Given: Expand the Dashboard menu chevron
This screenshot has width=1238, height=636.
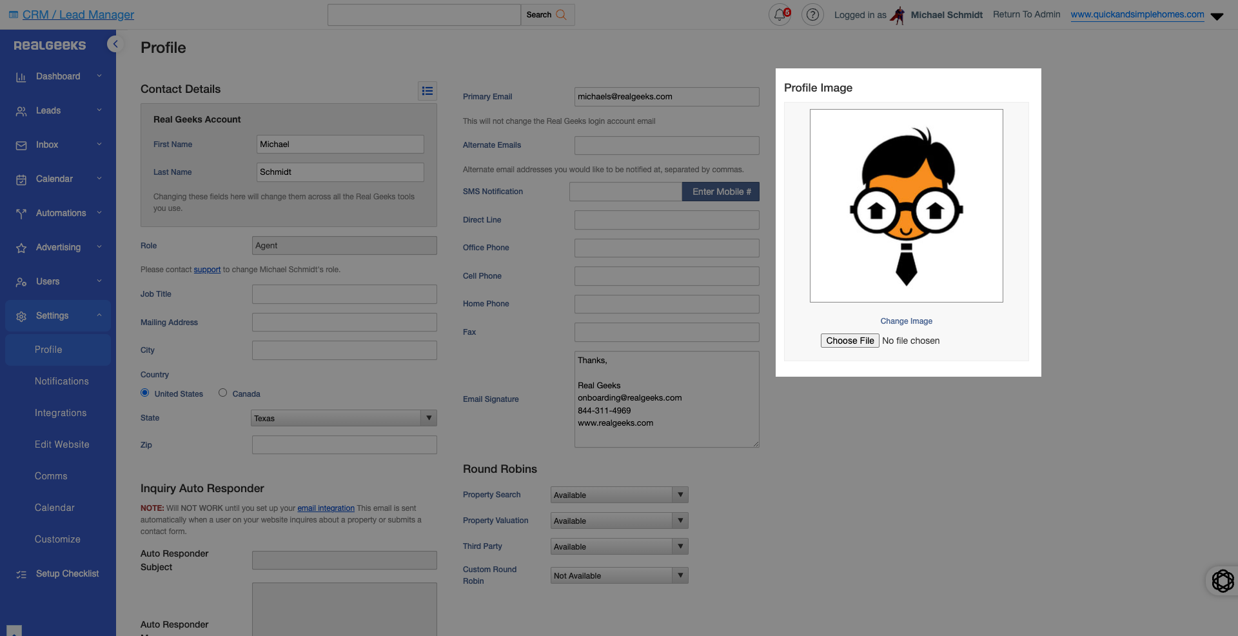Looking at the screenshot, I should [x=99, y=76].
